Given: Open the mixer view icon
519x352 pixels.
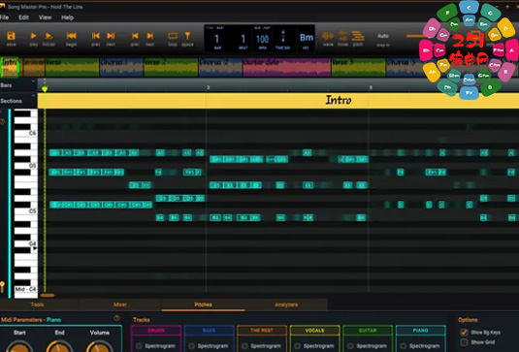Looking at the screenshot, I should [342, 36].
